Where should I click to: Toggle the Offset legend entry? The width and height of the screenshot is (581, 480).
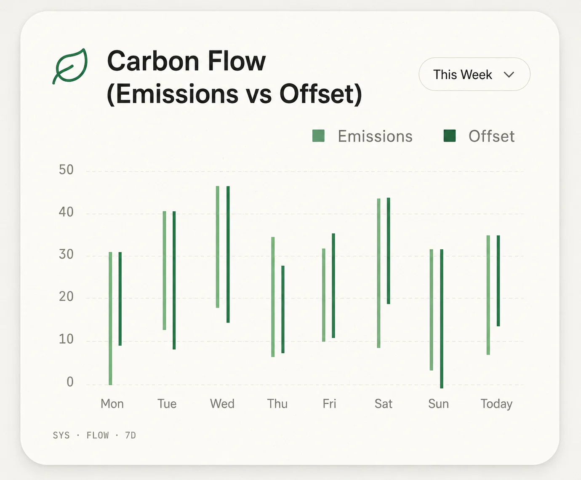point(479,136)
